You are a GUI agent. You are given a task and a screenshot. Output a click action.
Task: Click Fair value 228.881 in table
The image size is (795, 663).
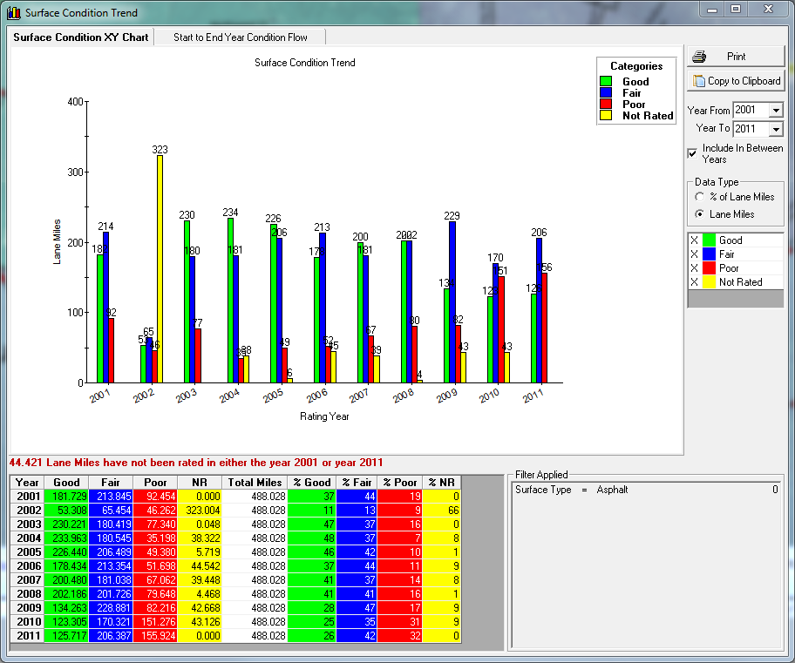(111, 608)
